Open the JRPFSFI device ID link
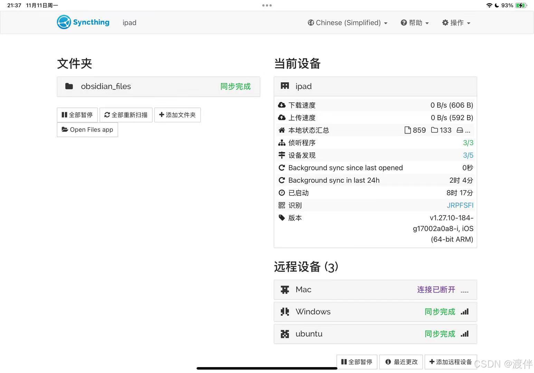The image size is (534, 373). (x=460, y=205)
